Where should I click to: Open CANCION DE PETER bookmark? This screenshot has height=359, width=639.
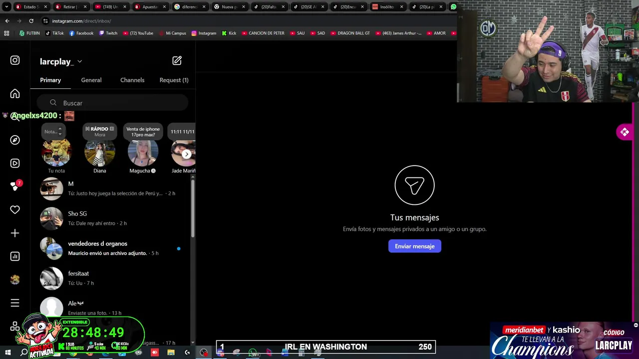pyautogui.click(x=263, y=33)
